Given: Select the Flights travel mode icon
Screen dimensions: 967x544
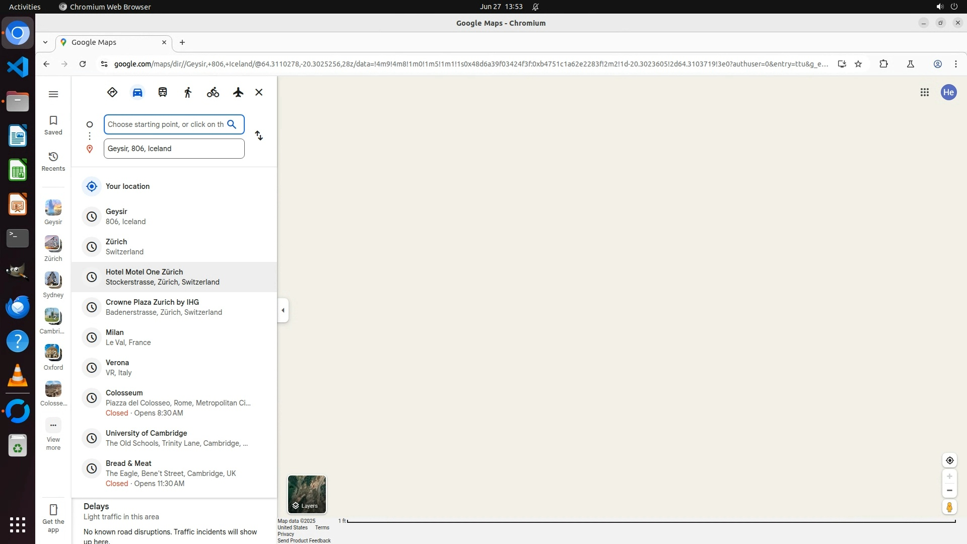Looking at the screenshot, I should coord(238,93).
